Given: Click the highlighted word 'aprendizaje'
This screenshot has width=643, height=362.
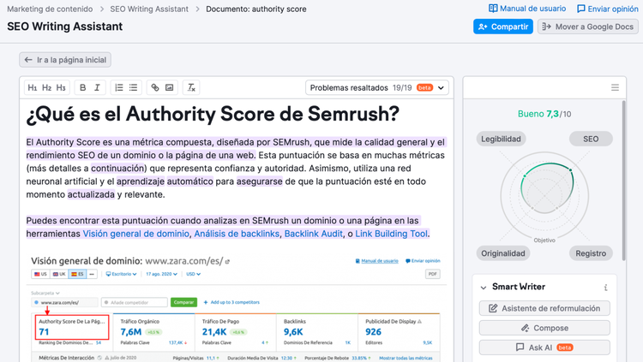Looking at the screenshot, I should pyautogui.click(x=141, y=181).
